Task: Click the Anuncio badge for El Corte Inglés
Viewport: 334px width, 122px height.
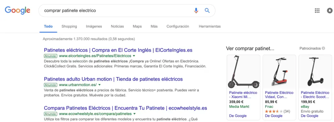Action: 51,56
